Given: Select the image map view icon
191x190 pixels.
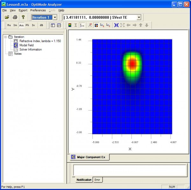Looking at the screenshot, I should 96,25.
